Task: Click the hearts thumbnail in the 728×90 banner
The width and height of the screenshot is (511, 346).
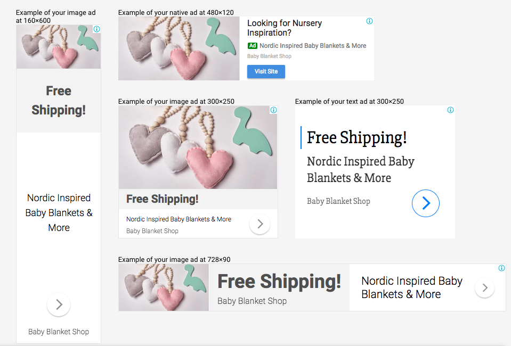Action: tap(164, 287)
